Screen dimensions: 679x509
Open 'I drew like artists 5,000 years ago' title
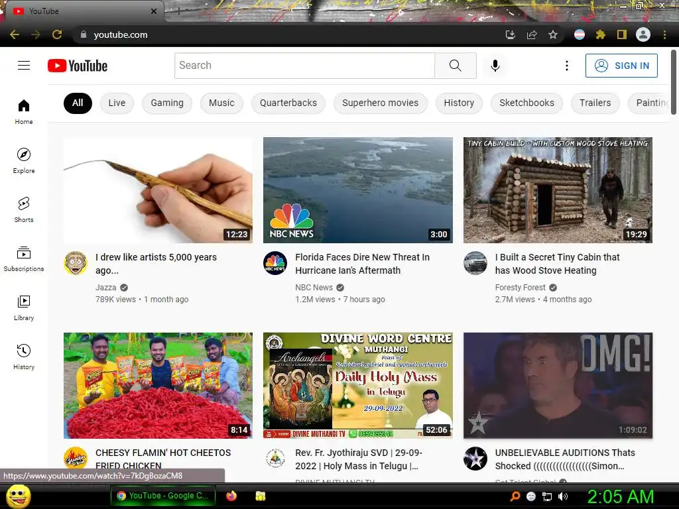point(156,264)
